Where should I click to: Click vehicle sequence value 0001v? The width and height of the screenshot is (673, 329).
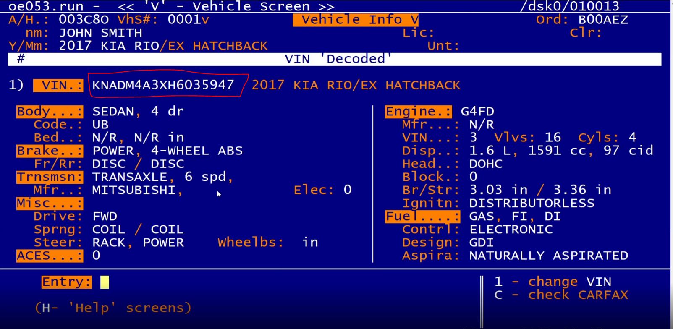click(x=188, y=20)
